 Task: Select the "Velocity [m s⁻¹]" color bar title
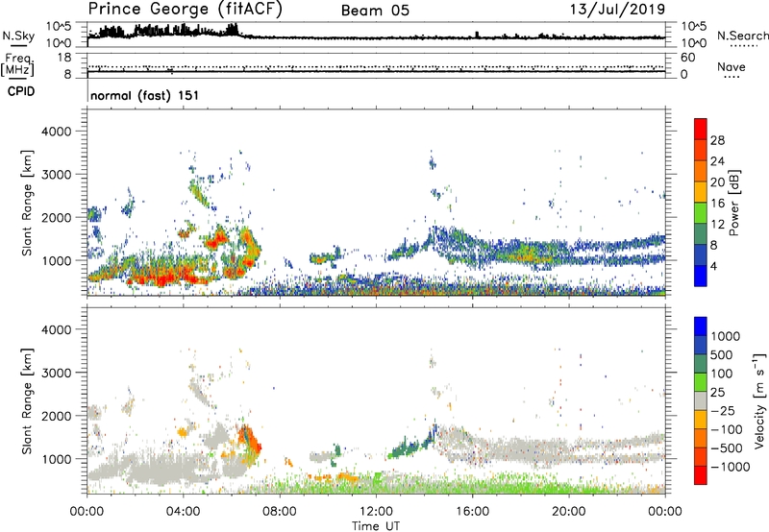[x=759, y=400]
